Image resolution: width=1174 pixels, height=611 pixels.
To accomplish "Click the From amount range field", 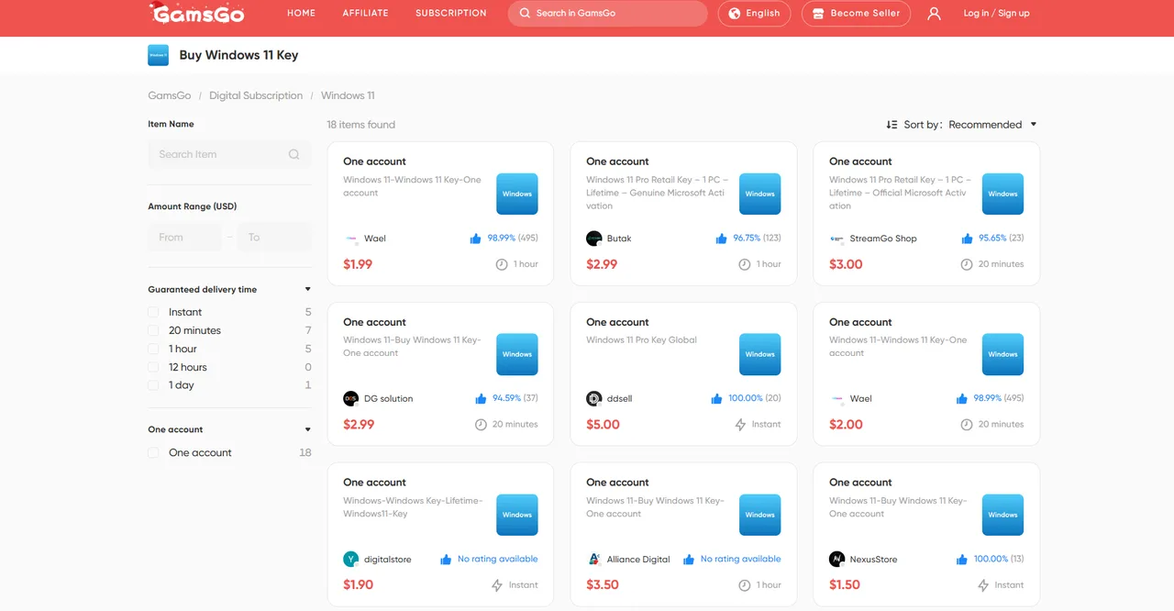I will point(184,238).
